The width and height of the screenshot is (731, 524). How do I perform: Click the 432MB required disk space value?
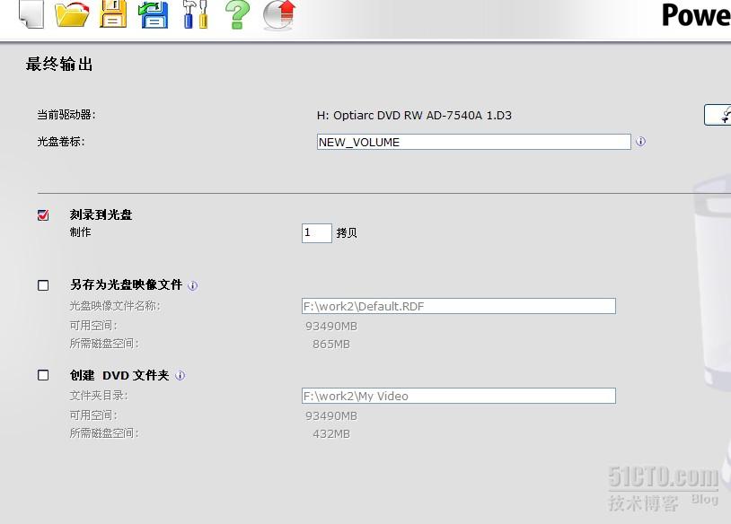click(331, 434)
